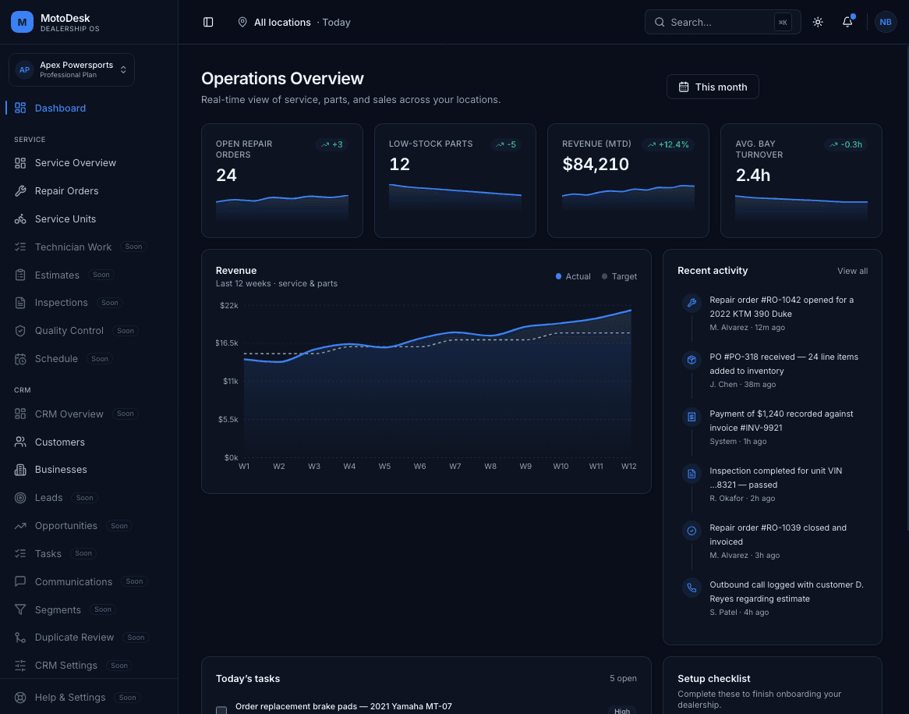The height and width of the screenshot is (714, 909).
Task: Click the Customers people icon
Action: (x=20, y=442)
